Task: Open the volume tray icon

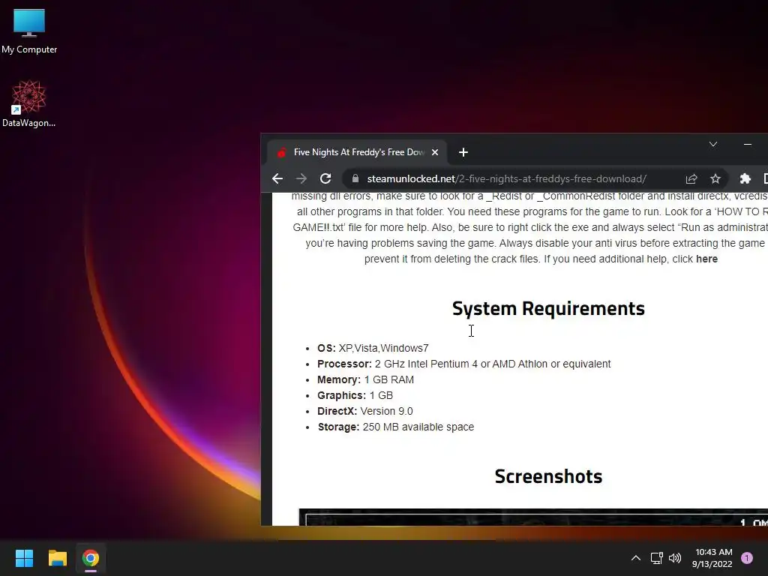Action: [675, 558]
